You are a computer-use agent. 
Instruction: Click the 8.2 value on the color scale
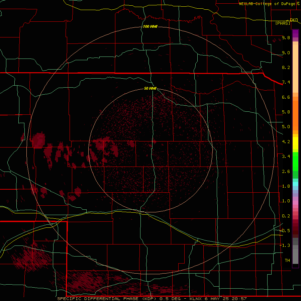pyautogui.click(x=286, y=67)
